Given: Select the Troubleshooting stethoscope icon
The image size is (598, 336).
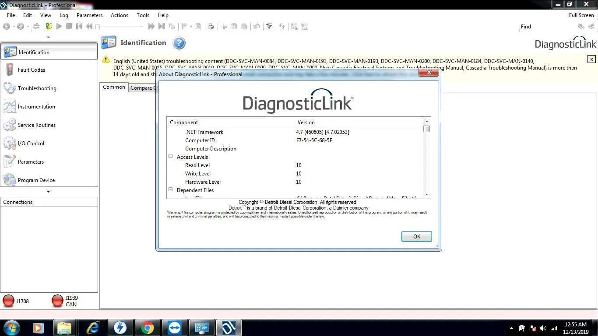Looking at the screenshot, I should tap(10, 88).
